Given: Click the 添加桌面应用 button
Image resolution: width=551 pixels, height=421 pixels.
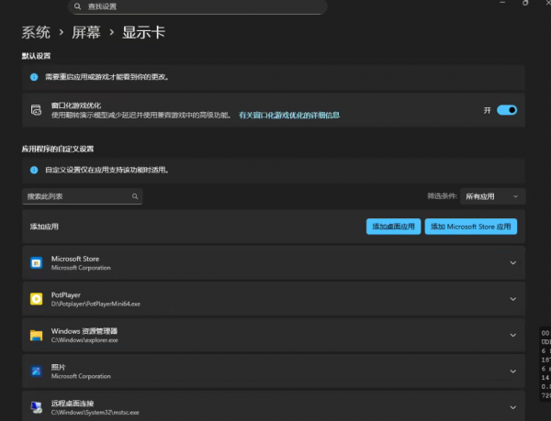Looking at the screenshot, I should (x=393, y=227).
